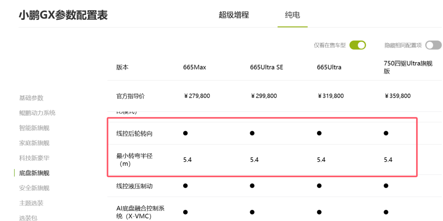Toggle the 仅看在售车型 switch

tap(357, 45)
